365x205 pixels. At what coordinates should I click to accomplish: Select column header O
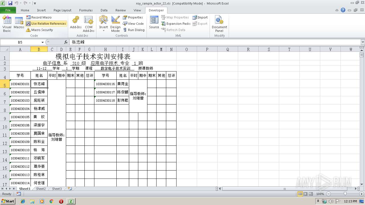click(186, 49)
